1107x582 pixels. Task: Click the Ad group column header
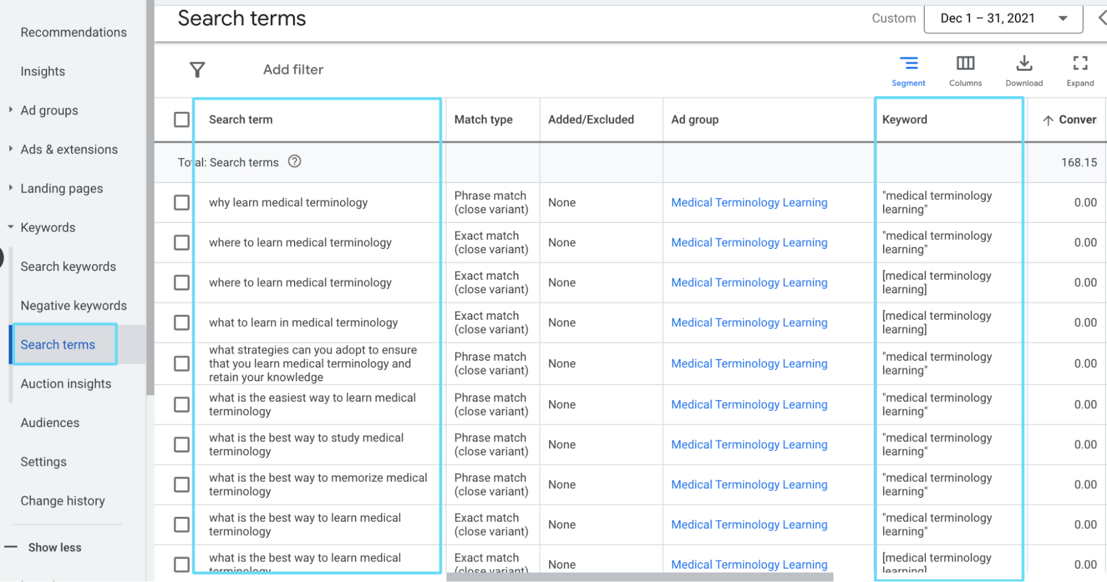pos(694,119)
